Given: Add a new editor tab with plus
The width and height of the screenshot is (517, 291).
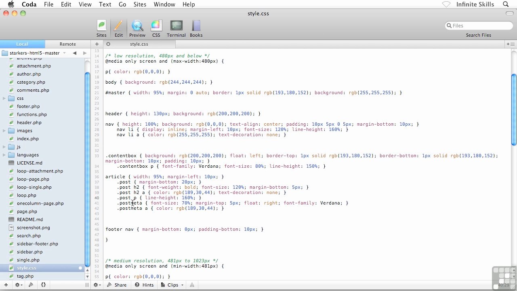Looking at the screenshot, I should [97, 44].
